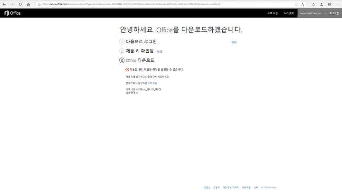Click the share page icon
The height and width of the screenshot is (193, 342).
click(x=330, y=4)
